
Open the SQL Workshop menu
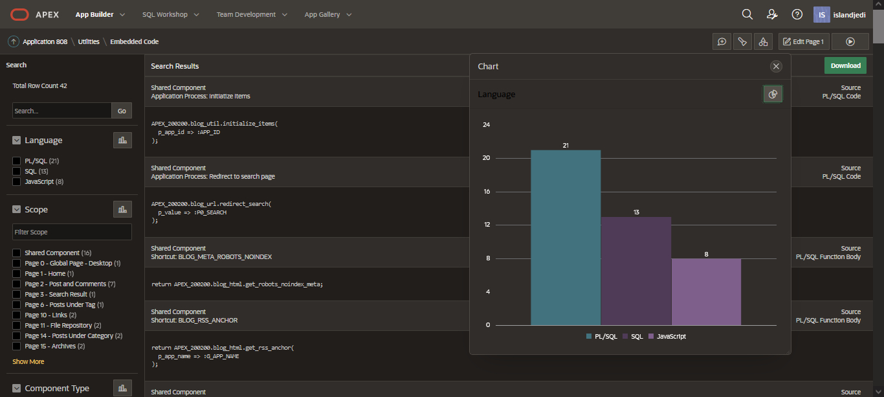pos(165,14)
